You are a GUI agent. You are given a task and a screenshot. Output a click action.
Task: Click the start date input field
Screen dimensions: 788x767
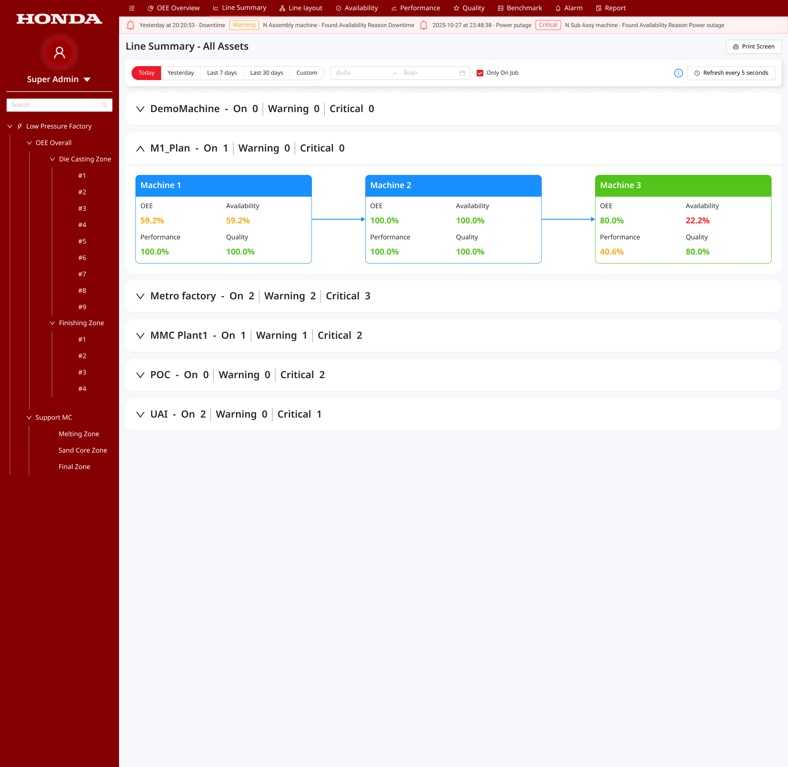359,73
